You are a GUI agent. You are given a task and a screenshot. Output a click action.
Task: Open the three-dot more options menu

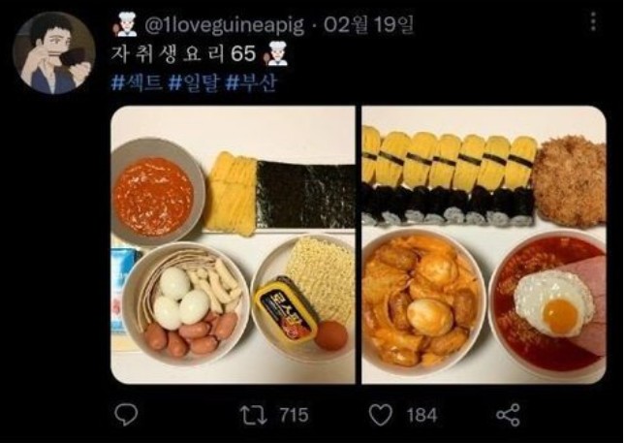pyautogui.click(x=593, y=21)
